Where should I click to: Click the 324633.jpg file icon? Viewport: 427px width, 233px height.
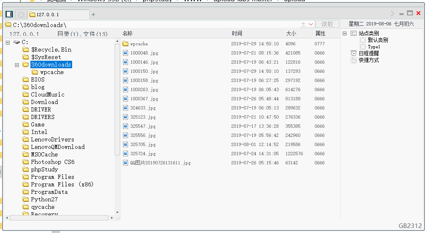pos(126,108)
